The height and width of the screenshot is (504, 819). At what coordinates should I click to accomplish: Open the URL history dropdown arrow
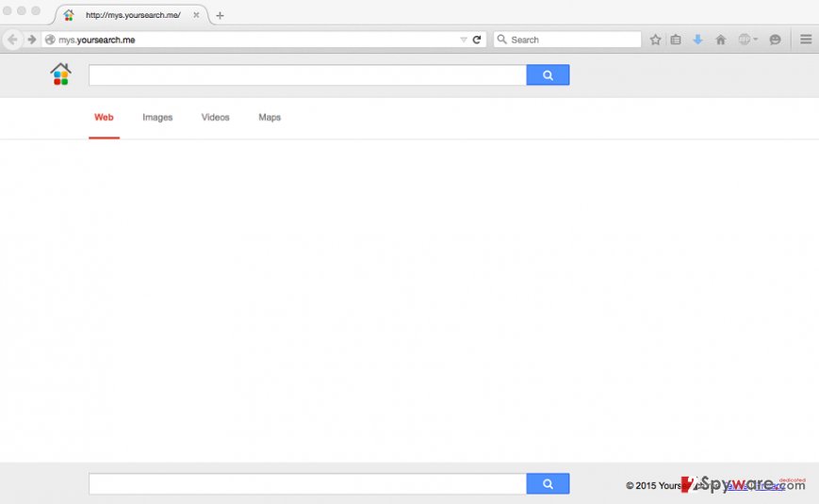point(464,40)
